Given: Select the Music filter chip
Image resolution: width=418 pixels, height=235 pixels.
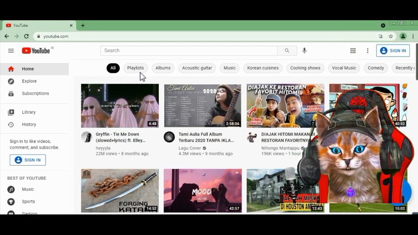Looking at the screenshot, I should point(230,68).
